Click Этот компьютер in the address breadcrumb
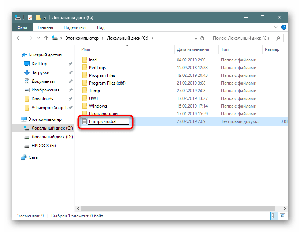 (x=81, y=38)
